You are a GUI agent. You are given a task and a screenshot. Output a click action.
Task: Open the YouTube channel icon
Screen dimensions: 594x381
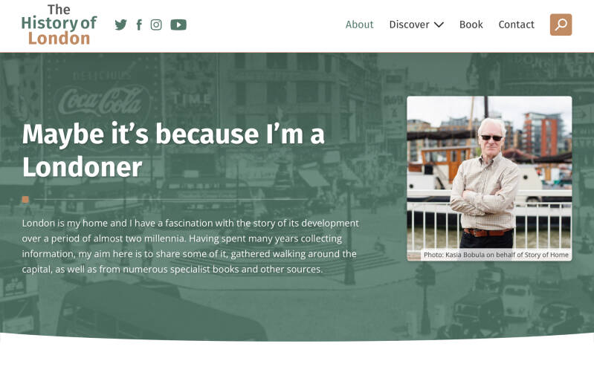pos(178,25)
